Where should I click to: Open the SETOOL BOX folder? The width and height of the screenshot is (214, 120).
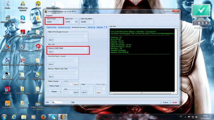pos(38,62)
